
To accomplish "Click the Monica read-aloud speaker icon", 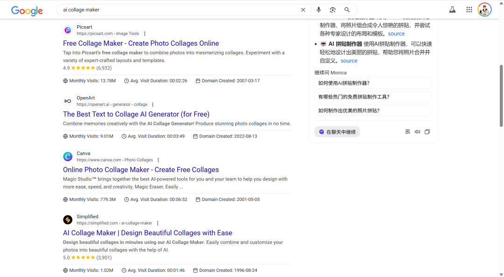I will [x=417, y=132].
